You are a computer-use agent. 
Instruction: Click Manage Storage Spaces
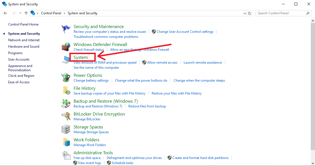click(x=91, y=132)
